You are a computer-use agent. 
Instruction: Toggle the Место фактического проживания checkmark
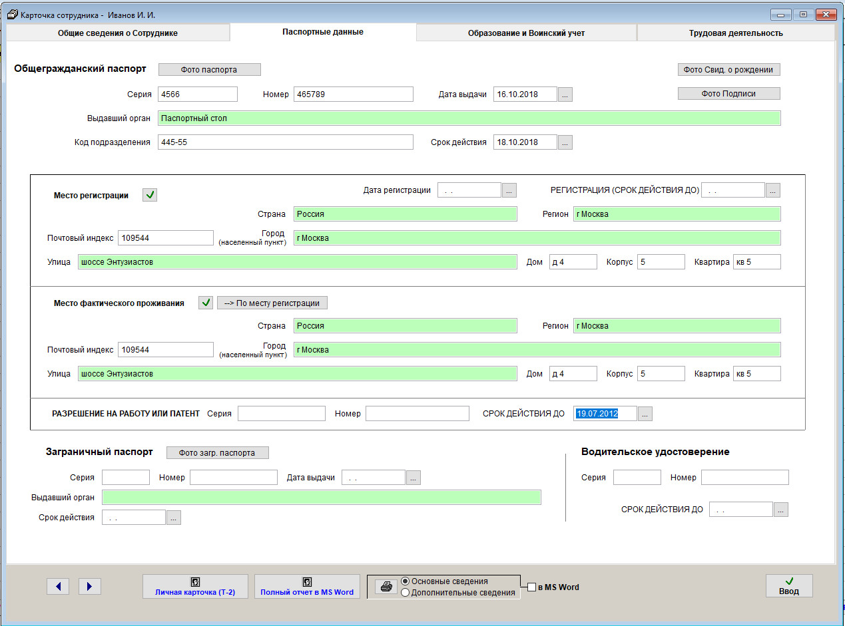tap(206, 303)
